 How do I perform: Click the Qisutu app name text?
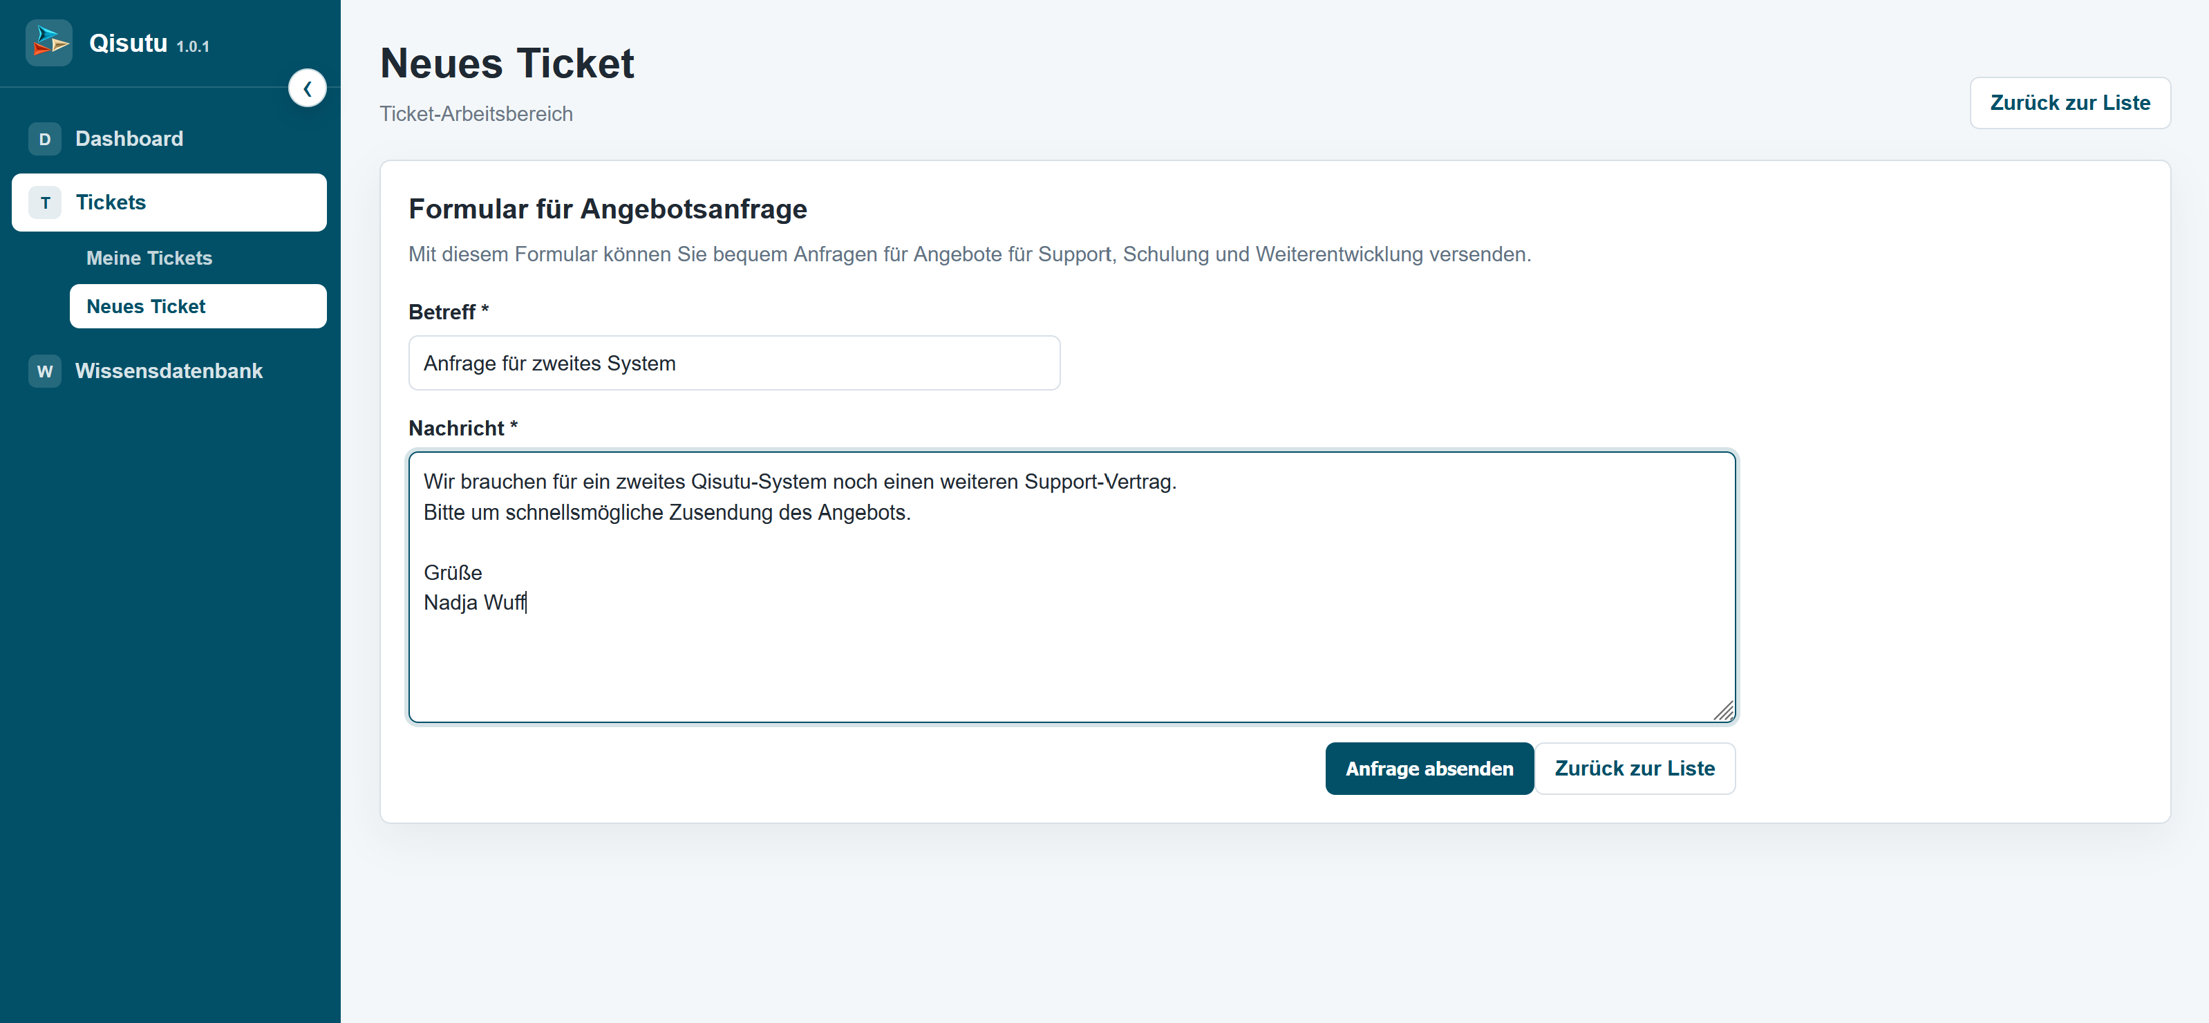129,43
